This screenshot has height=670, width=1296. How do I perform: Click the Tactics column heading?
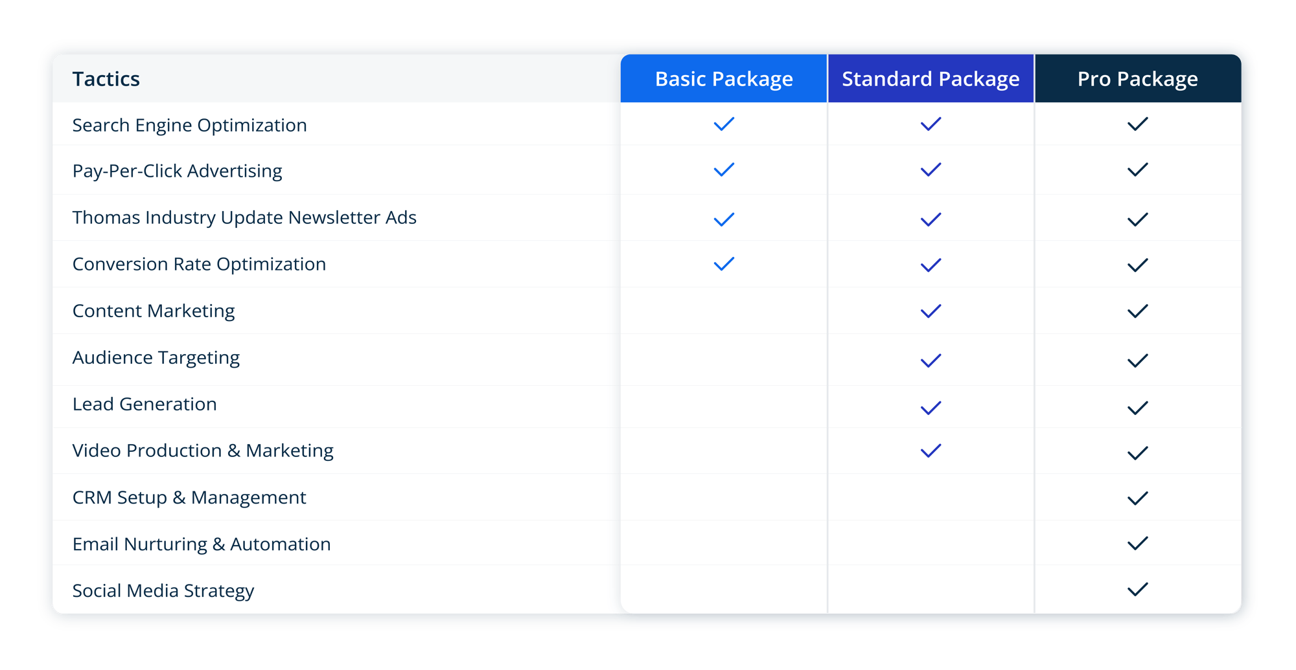pos(106,79)
